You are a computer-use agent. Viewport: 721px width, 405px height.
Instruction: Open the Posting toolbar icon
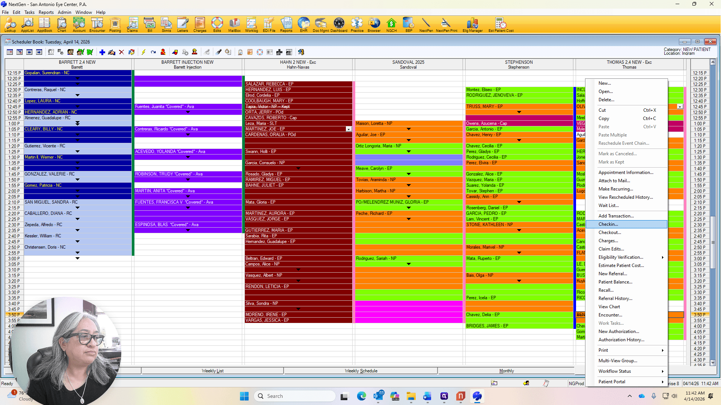pyautogui.click(x=115, y=25)
